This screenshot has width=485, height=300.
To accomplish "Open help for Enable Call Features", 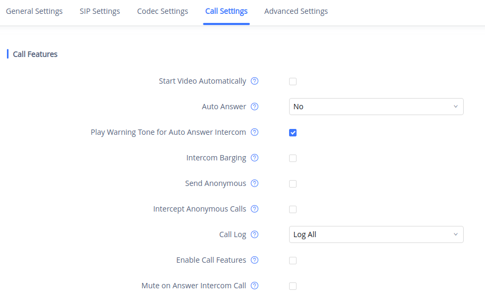I will [x=254, y=260].
